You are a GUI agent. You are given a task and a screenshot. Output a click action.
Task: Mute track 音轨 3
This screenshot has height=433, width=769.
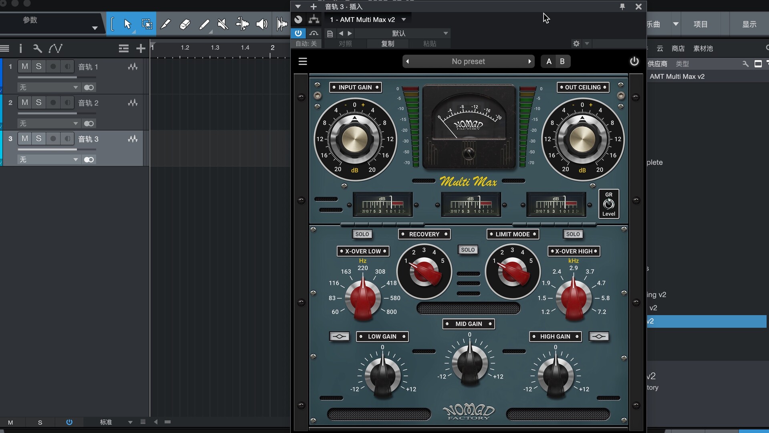pos(25,139)
